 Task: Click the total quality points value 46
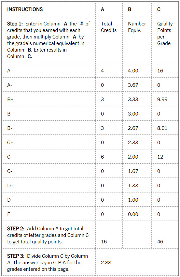[x=160, y=241]
